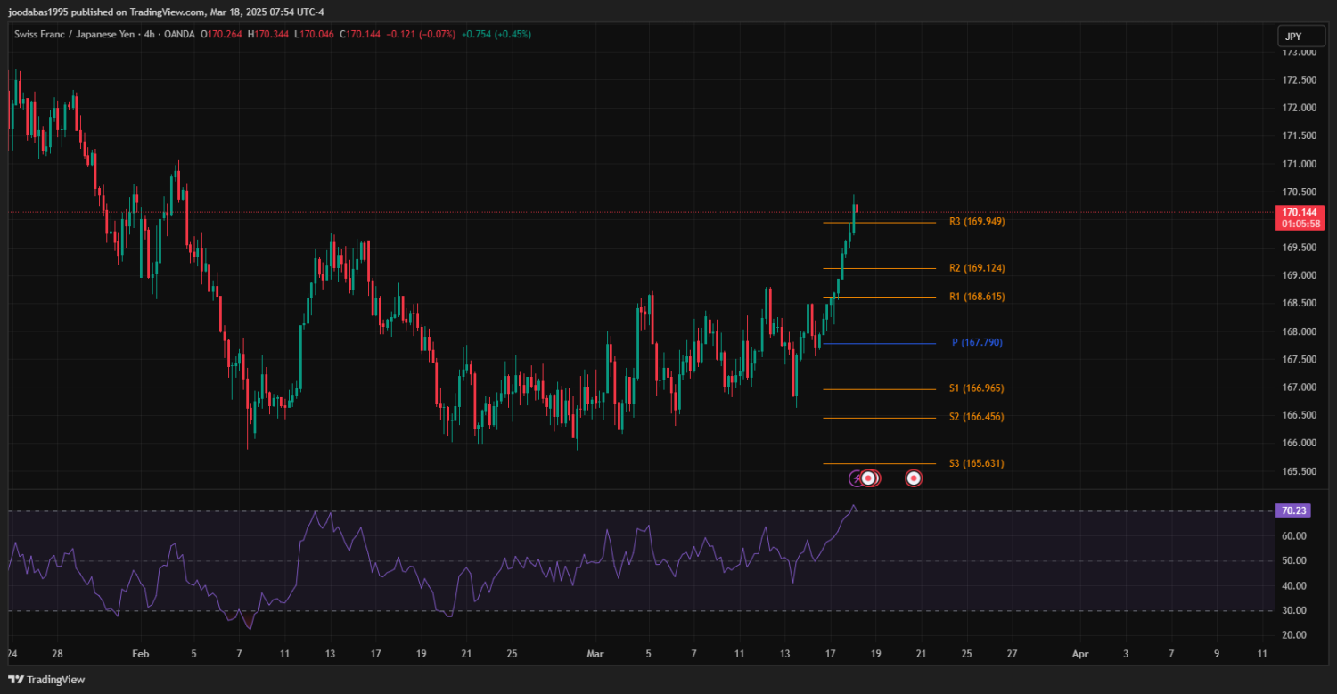1337x694 pixels.
Task: Click the purple 70.23 RSI value tag
Action: click(x=1292, y=511)
